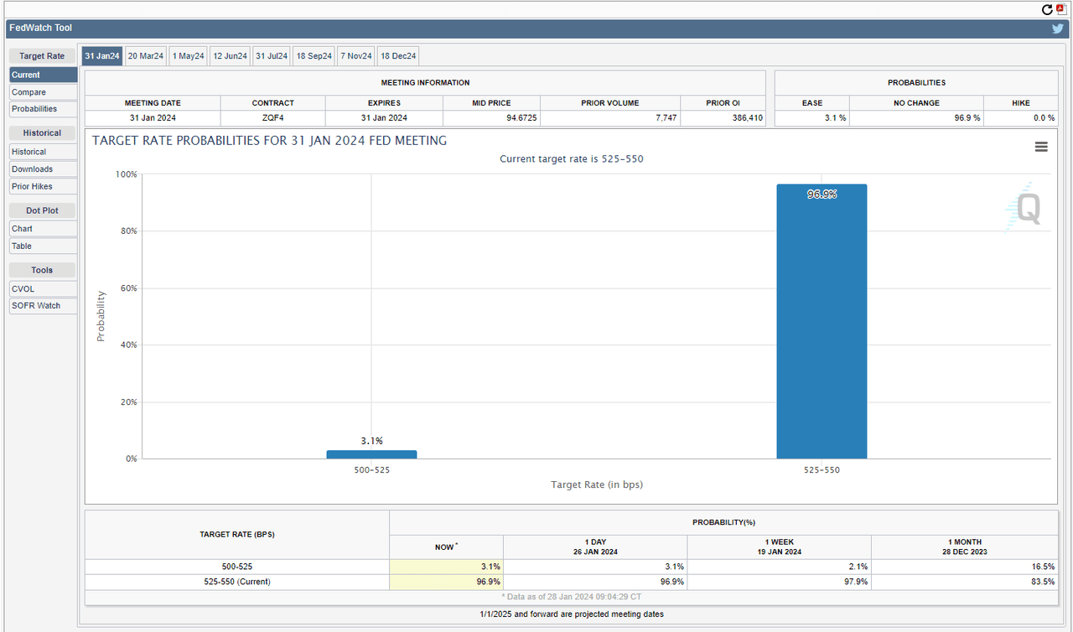Click the data timestamp footnote
1073x632 pixels.
coord(572,597)
